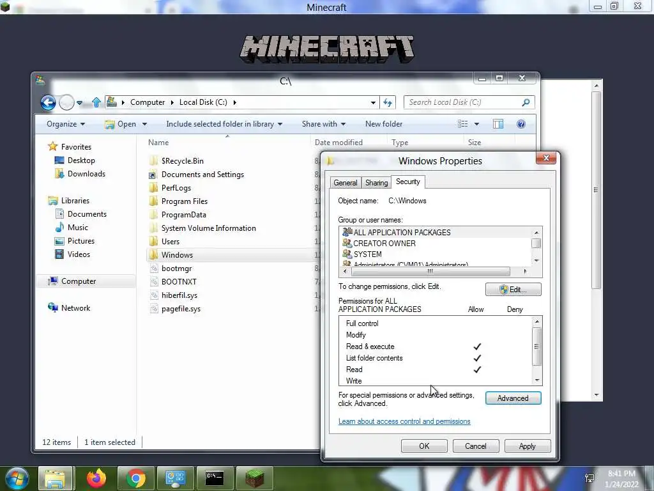Select the pagefile.sys file icon
The height and width of the screenshot is (491, 654).
154,309
